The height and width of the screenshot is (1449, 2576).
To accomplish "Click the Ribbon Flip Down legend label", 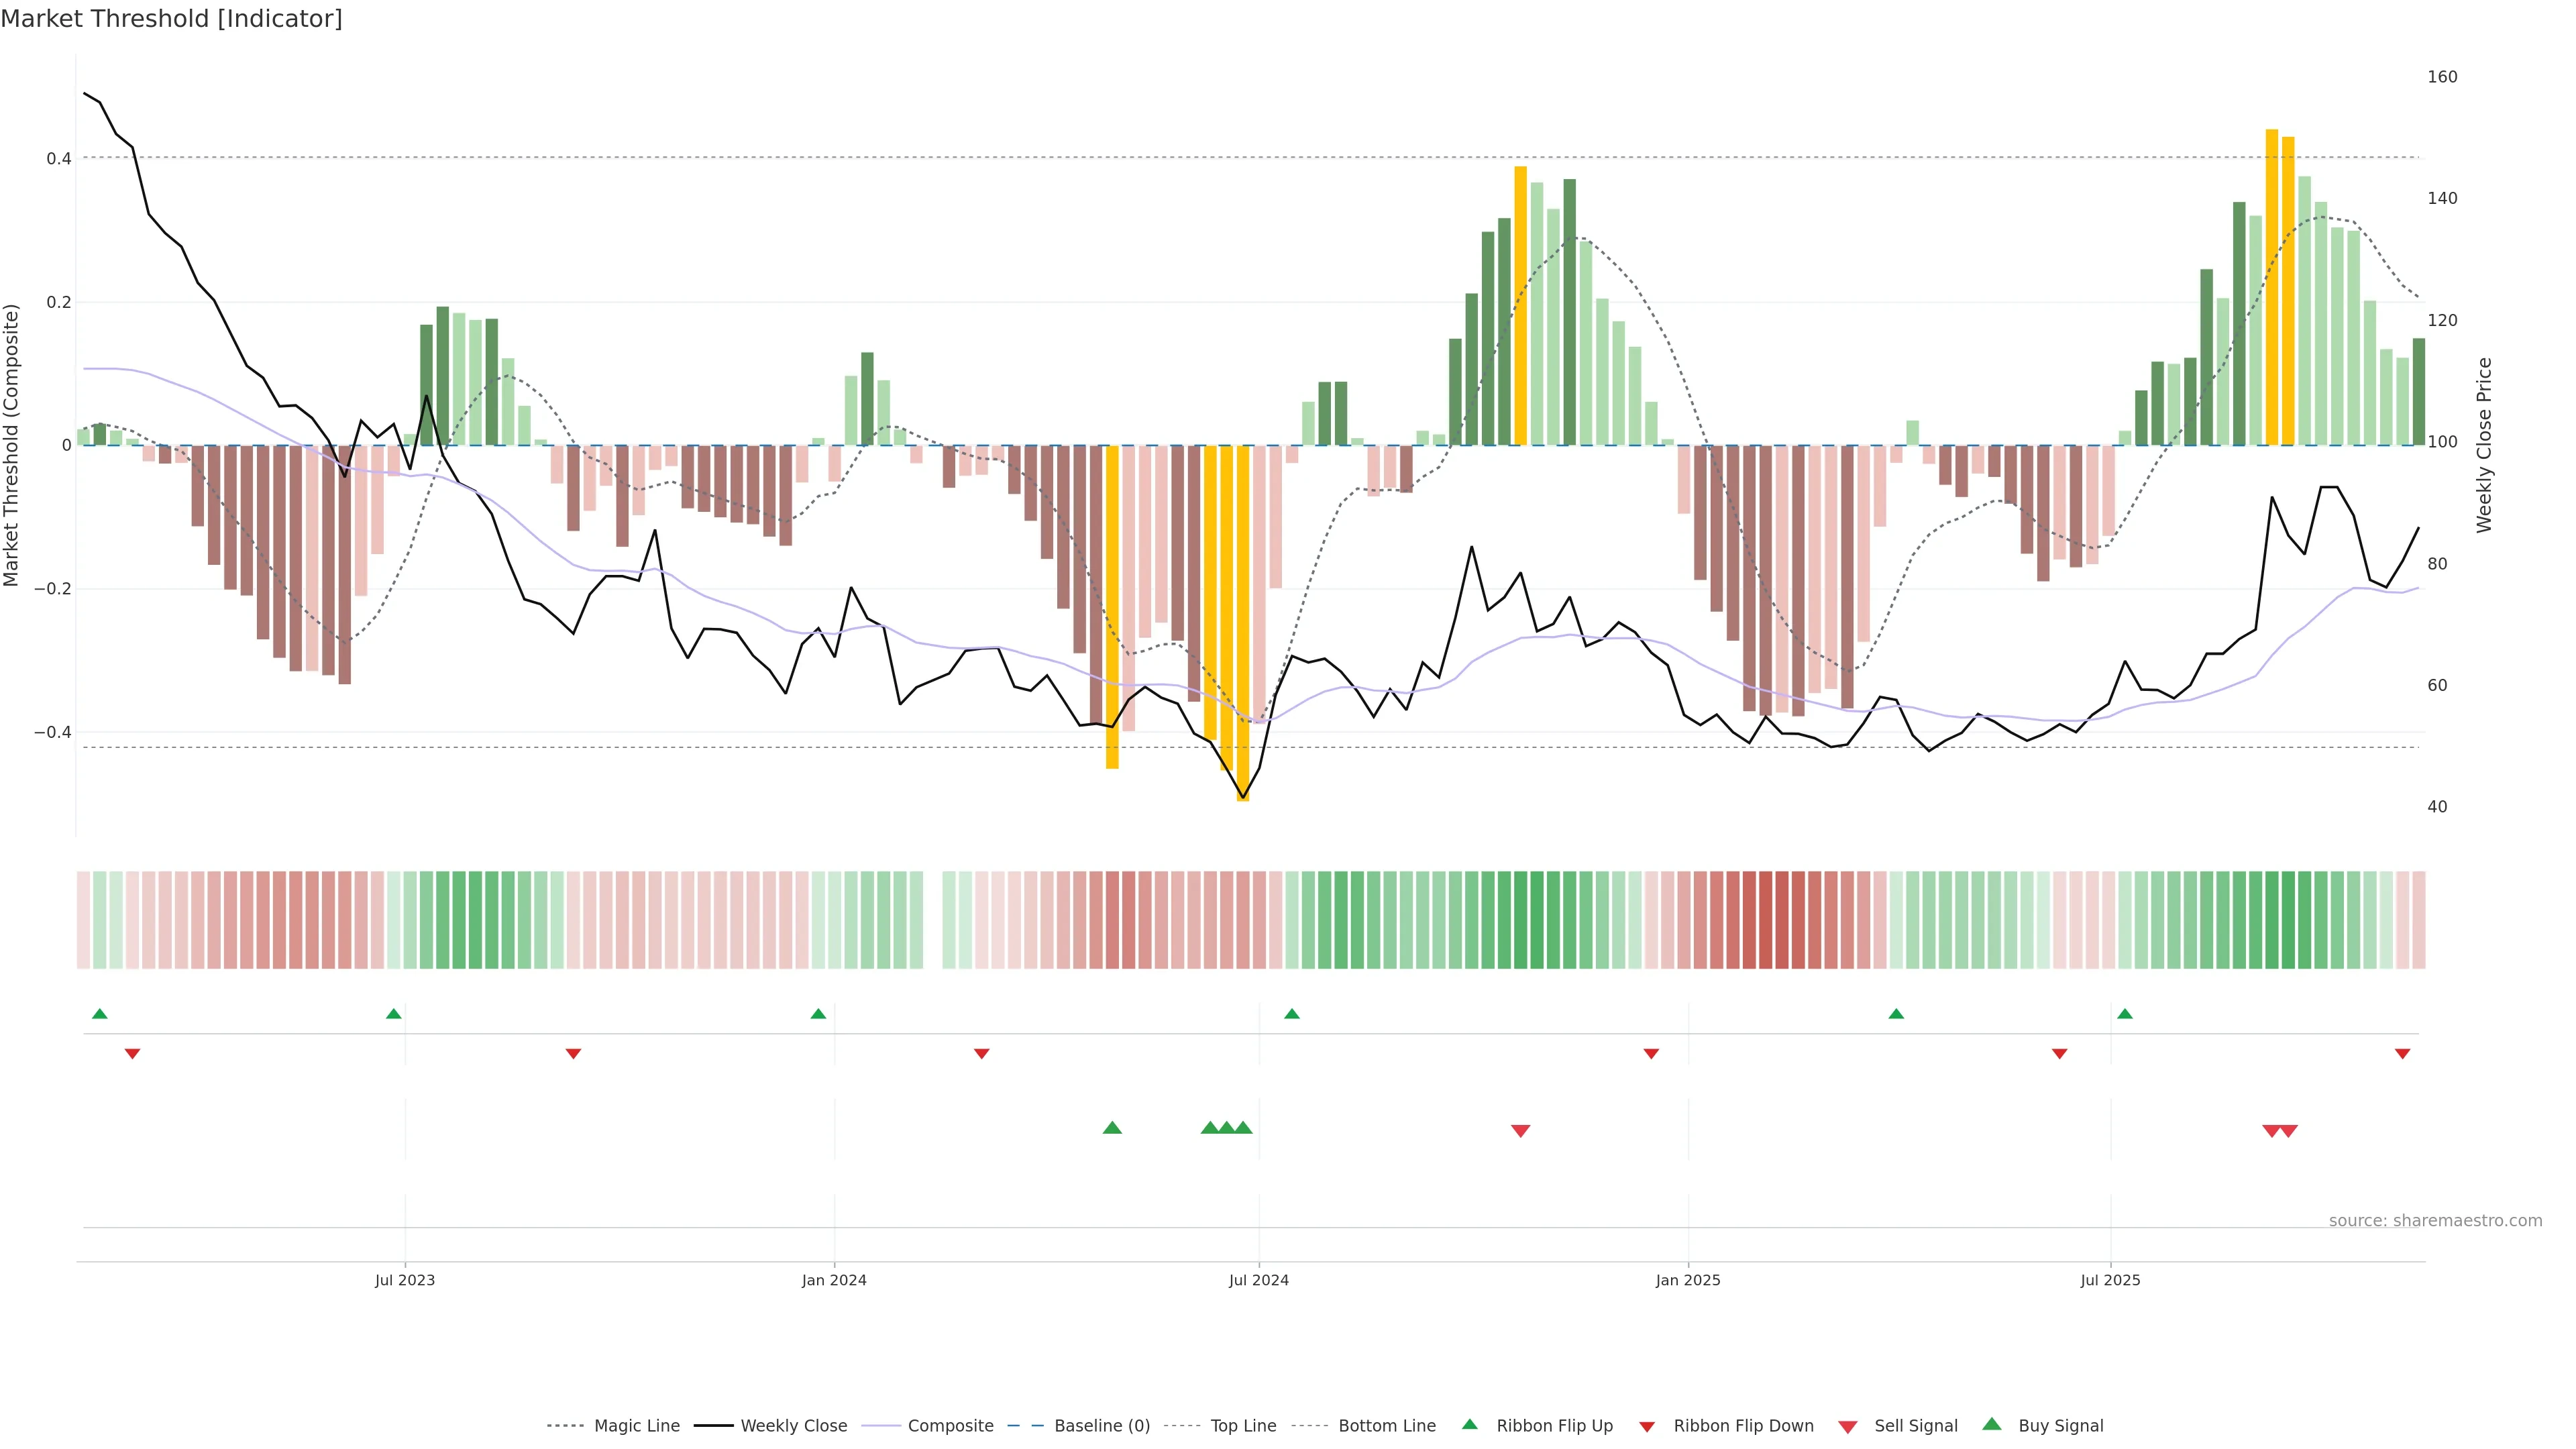I will pos(1743,1426).
